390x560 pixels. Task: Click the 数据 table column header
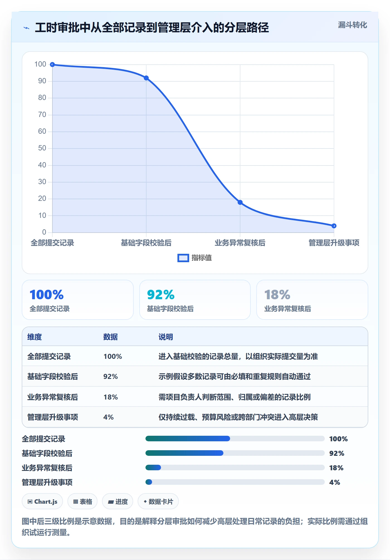(111, 337)
